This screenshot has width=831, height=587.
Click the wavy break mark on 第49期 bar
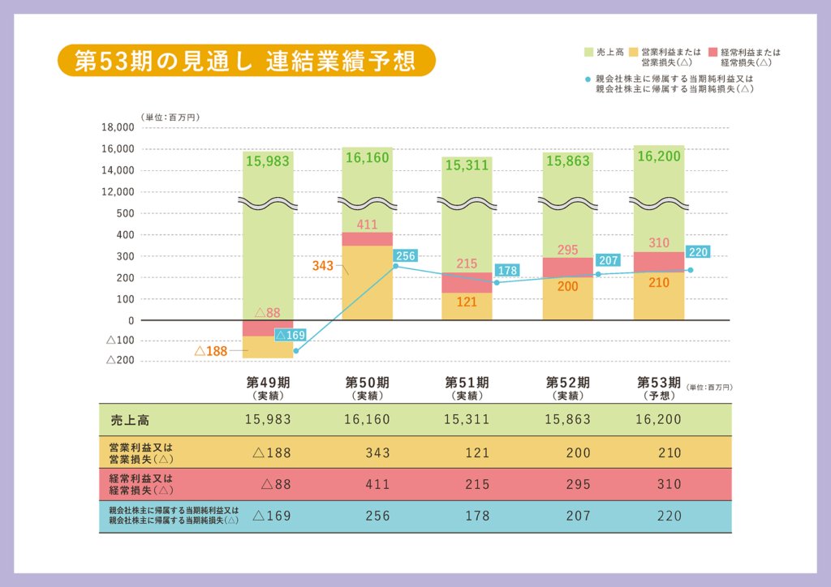pos(267,202)
